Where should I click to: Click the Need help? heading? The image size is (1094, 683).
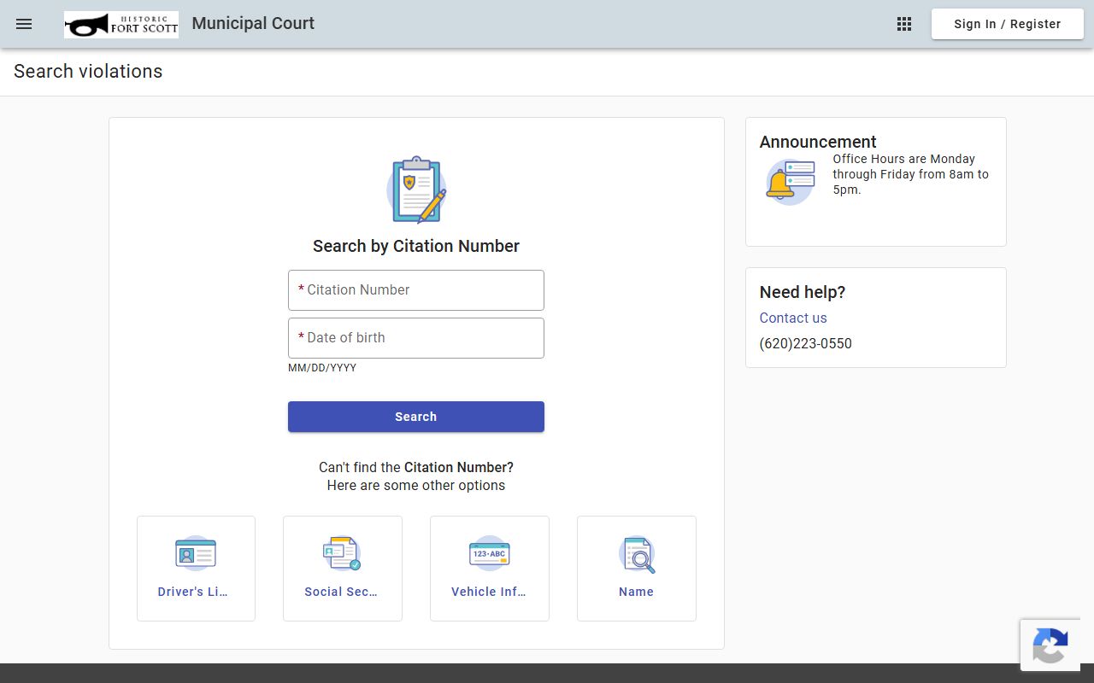pos(803,292)
